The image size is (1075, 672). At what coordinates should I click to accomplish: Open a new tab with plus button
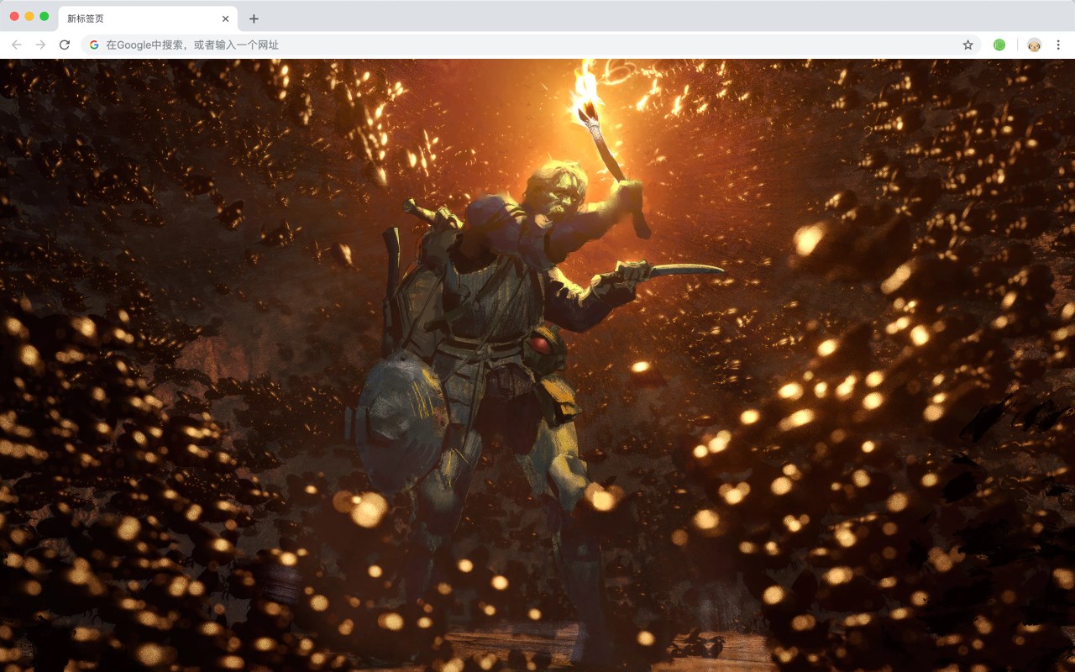click(x=254, y=18)
